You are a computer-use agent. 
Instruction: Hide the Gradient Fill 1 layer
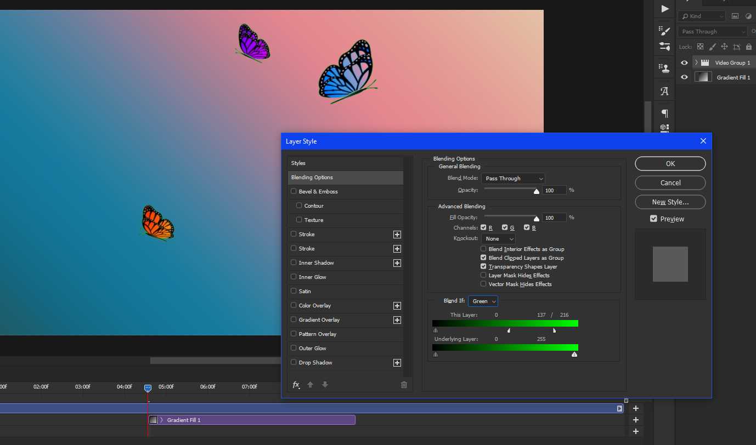(684, 77)
